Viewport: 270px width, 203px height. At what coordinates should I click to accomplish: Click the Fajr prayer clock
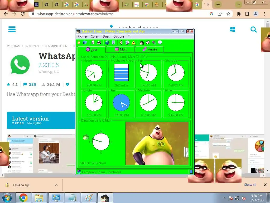[148, 73]
